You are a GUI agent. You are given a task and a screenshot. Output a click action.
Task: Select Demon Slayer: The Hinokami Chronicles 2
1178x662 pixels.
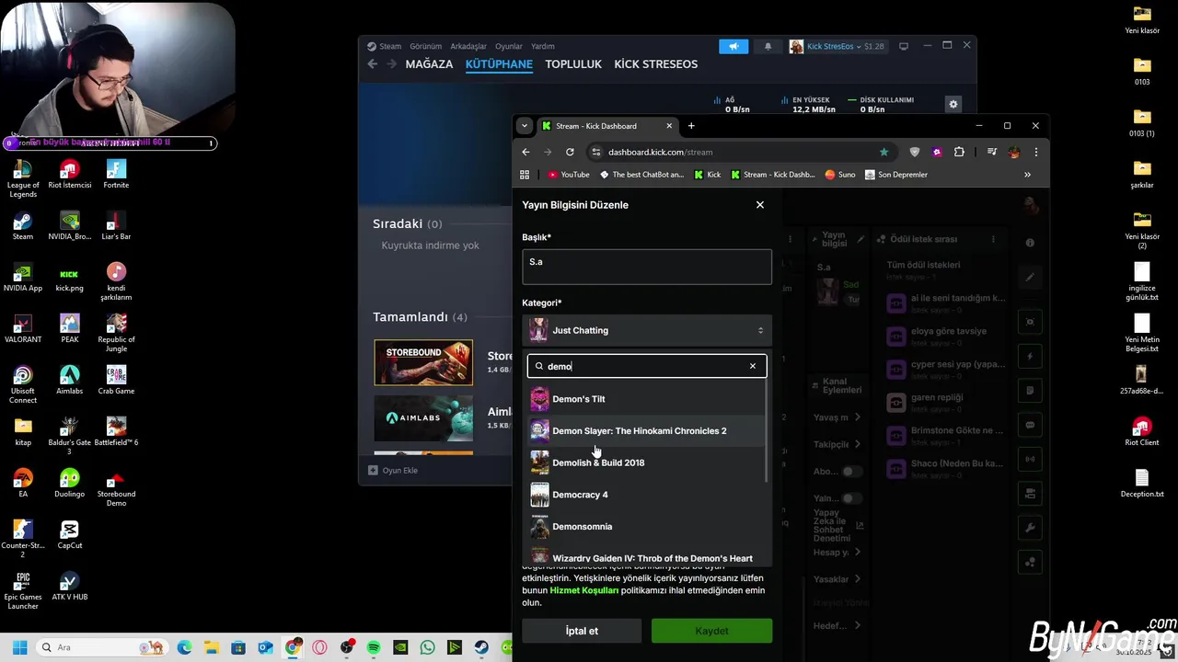(x=646, y=430)
